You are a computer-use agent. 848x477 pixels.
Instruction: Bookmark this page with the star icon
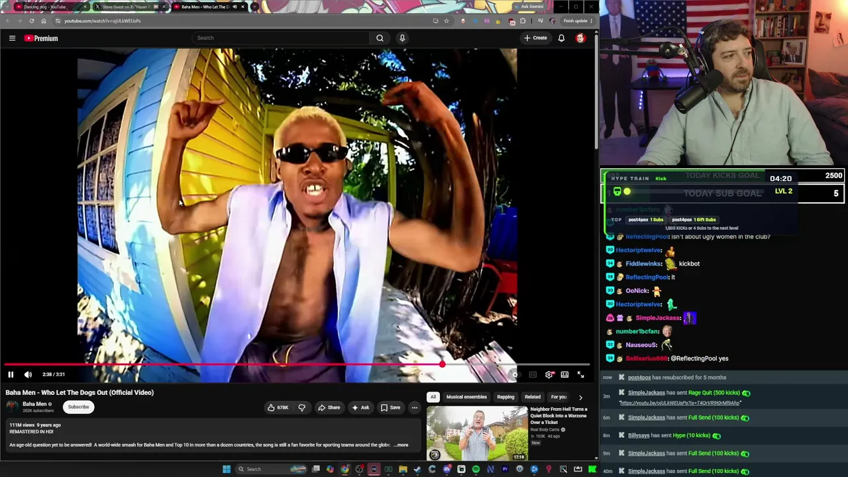(x=447, y=21)
